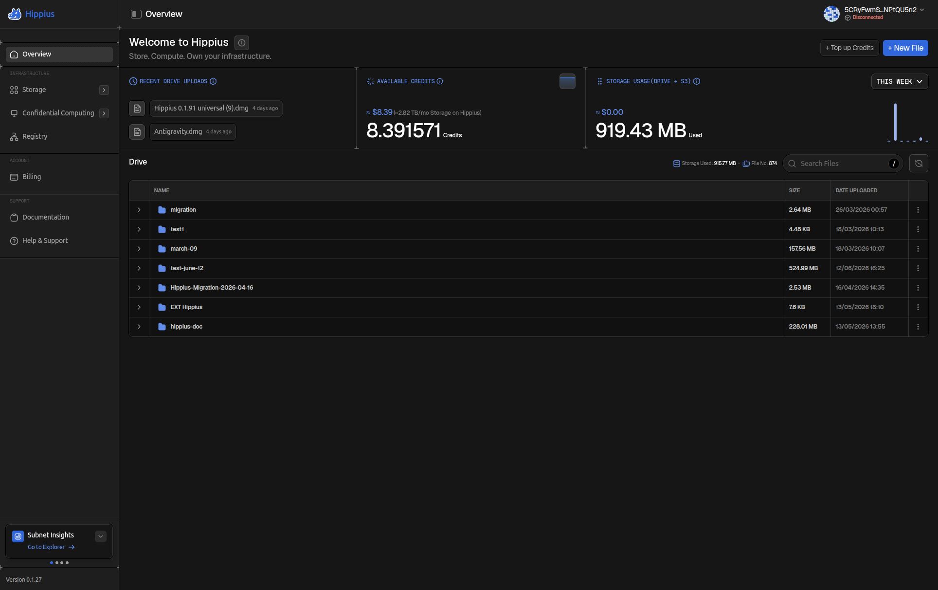Open Hippius-Migration-2026-04-16 row options menu
The image size is (938, 590).
[x=918, y=288]
